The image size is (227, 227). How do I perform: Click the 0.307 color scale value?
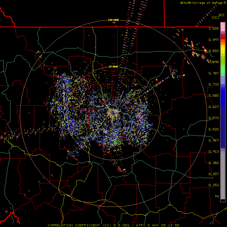(x=214, y=174)
